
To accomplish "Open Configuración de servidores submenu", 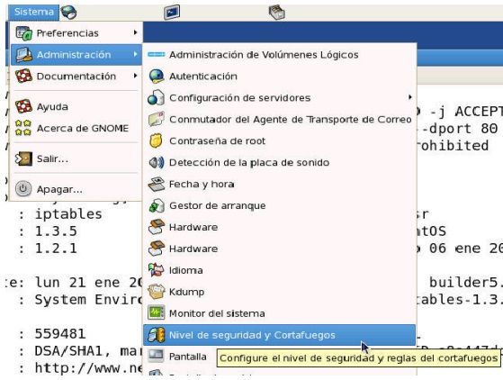I will click(x=279, y=97).
